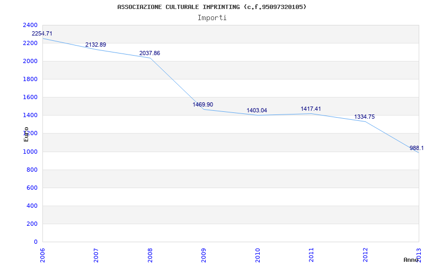Screen dimensions: 424x265
Task: Click x-axis year label 2011
Action: [312, 255]
